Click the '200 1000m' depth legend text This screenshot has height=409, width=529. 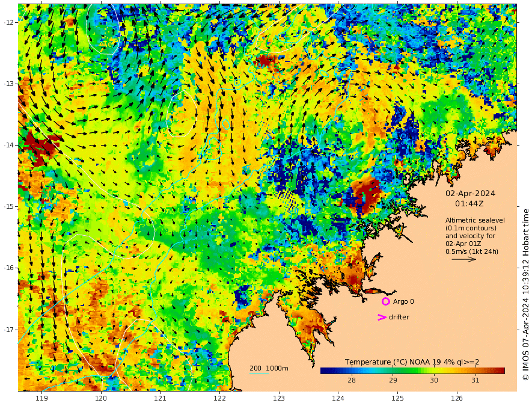click(x=269, y=368)
